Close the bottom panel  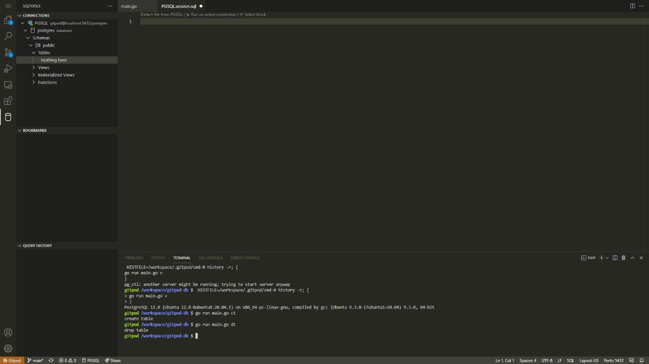641,258
